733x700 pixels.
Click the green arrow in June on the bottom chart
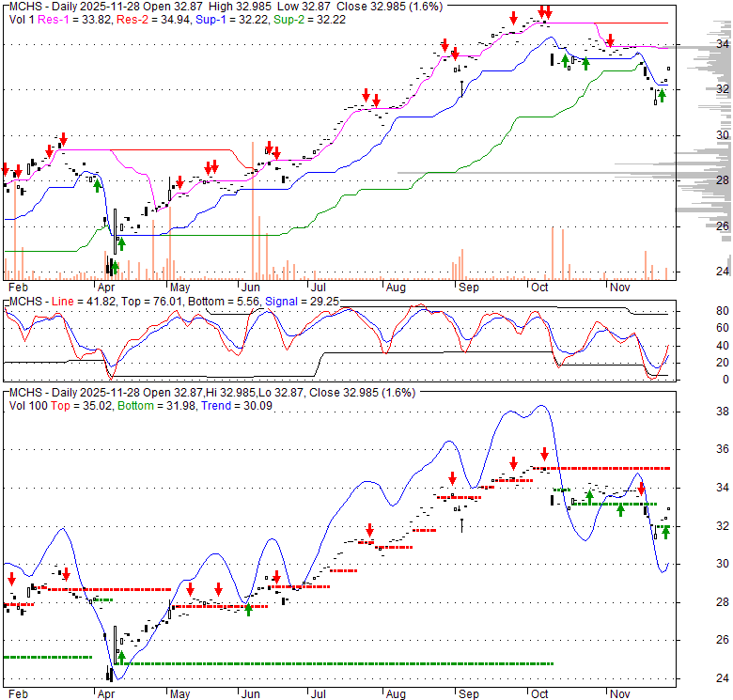(x=249, y=608)
